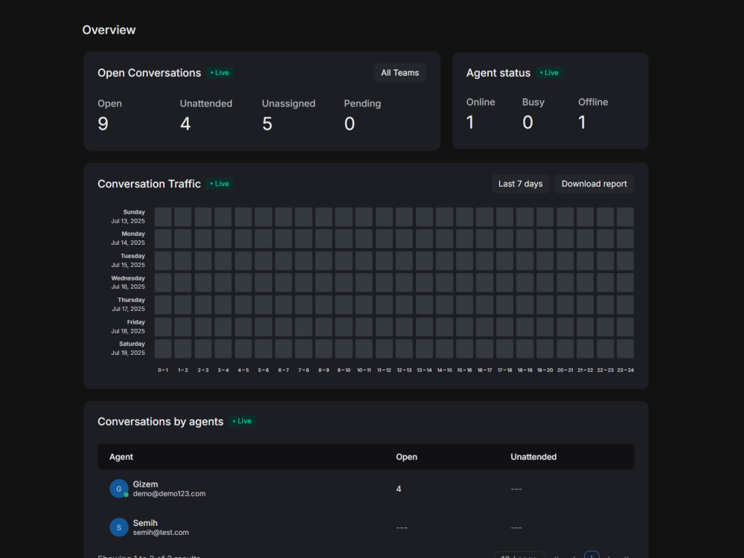Viewport: 744px width, 558px height.
Task: Click Monday's 23-24 hour heatmap cell
Action: point(626,238)
